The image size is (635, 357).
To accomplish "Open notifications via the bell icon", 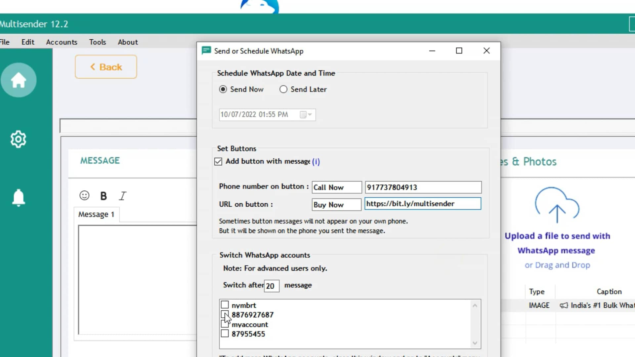I will (x=18, y=197).
